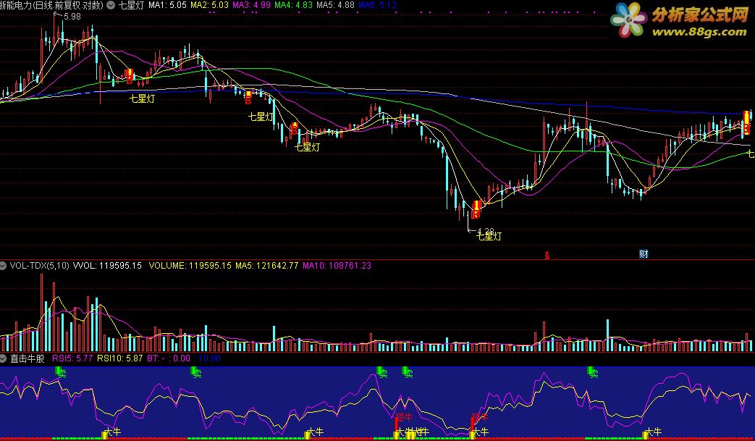Open the dropdown arrow beside 浙能电力 title

(x=111, y=5)
